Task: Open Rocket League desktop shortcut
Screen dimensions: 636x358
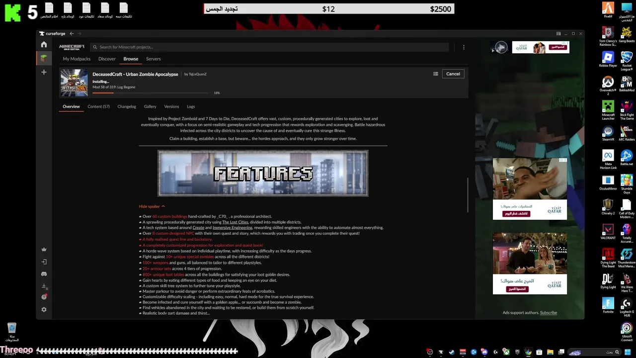Action: click(x=627, y=61)
